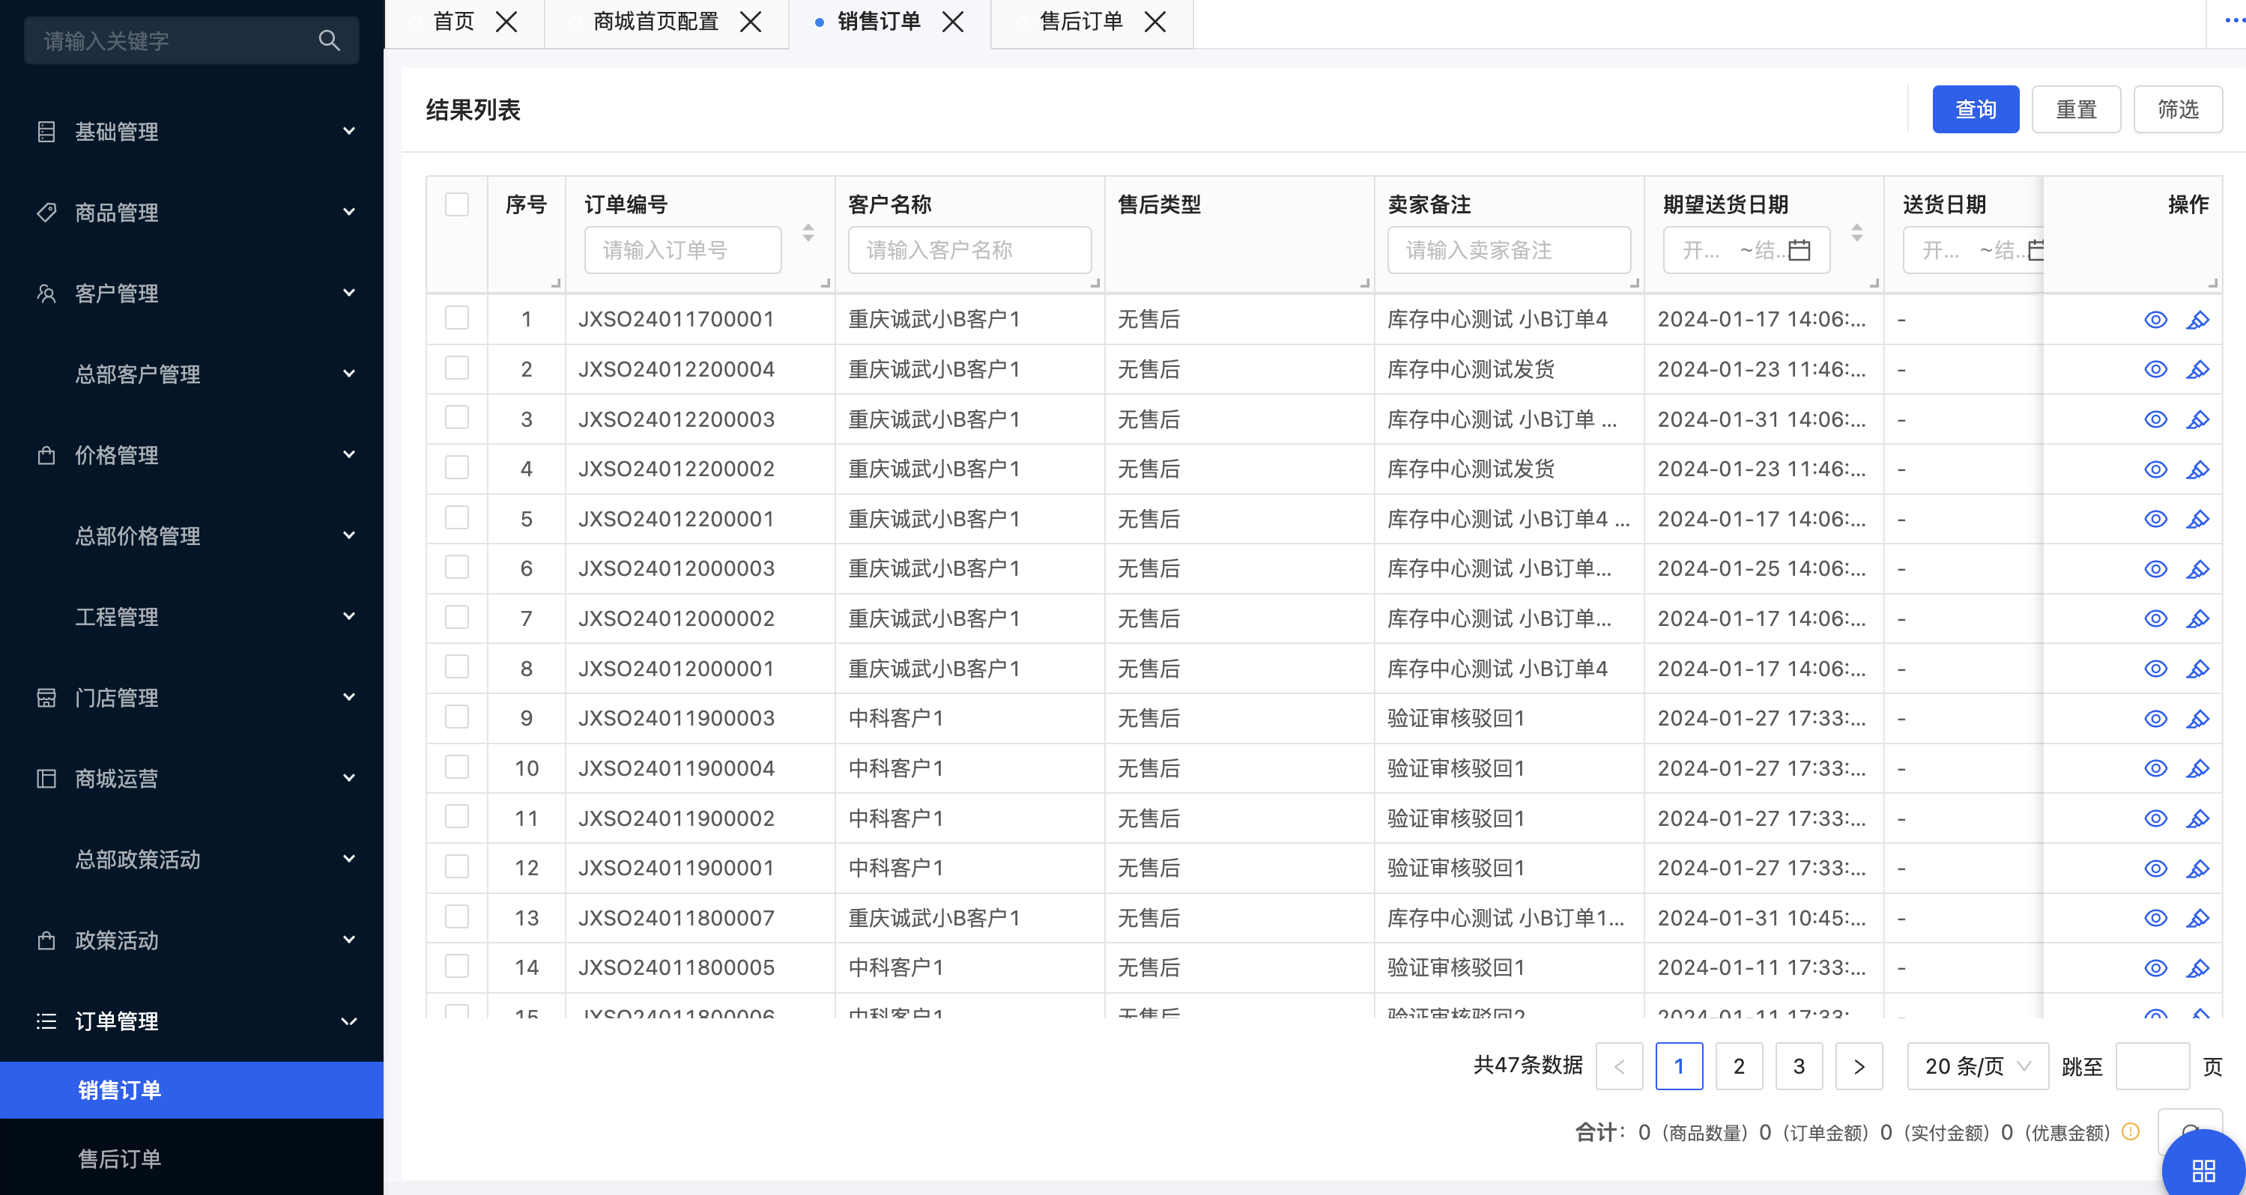View order JXSO24012200001 via eye icon
Screen dimensions: 2246x1195
[x=2155, y=520]
